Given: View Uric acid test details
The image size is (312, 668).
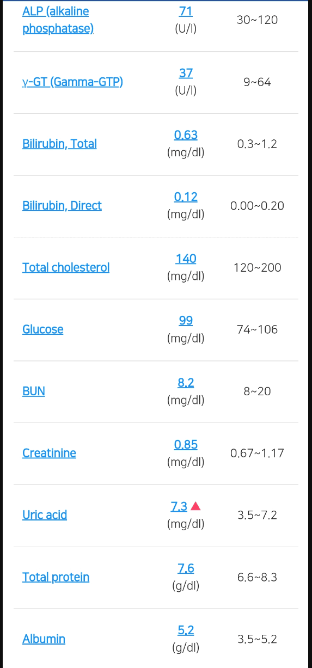Looking at the screenshot, I should tap(45, 515).
